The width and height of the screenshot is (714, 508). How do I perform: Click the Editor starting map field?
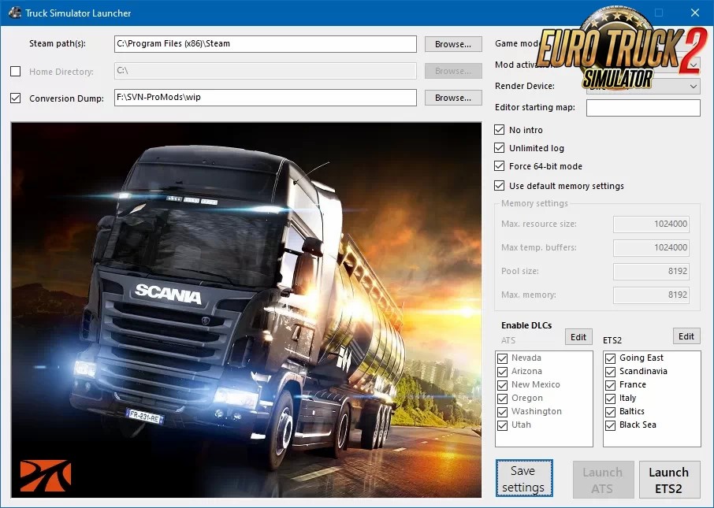(x=643, y=107)
